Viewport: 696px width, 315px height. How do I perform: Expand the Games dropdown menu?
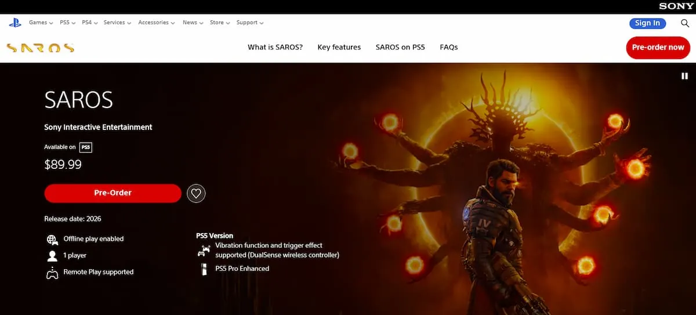tap(41, 23)
